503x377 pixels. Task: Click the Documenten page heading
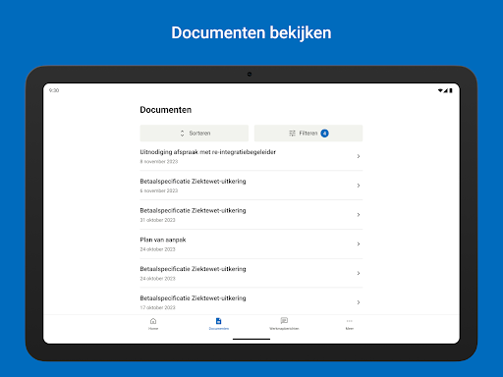(x=166, y=110)
